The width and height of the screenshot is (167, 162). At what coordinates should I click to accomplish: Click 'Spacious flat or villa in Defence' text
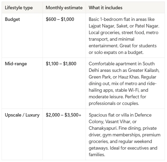coord(120,115)
